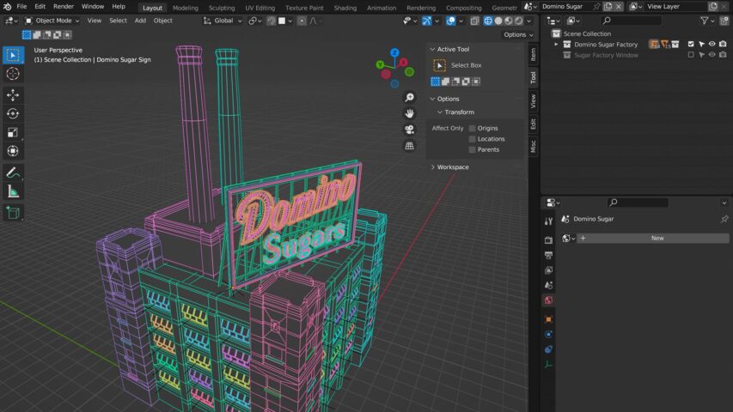Open the World properties tab
Viewport: 733px width, 412px height.
(548, 300)
